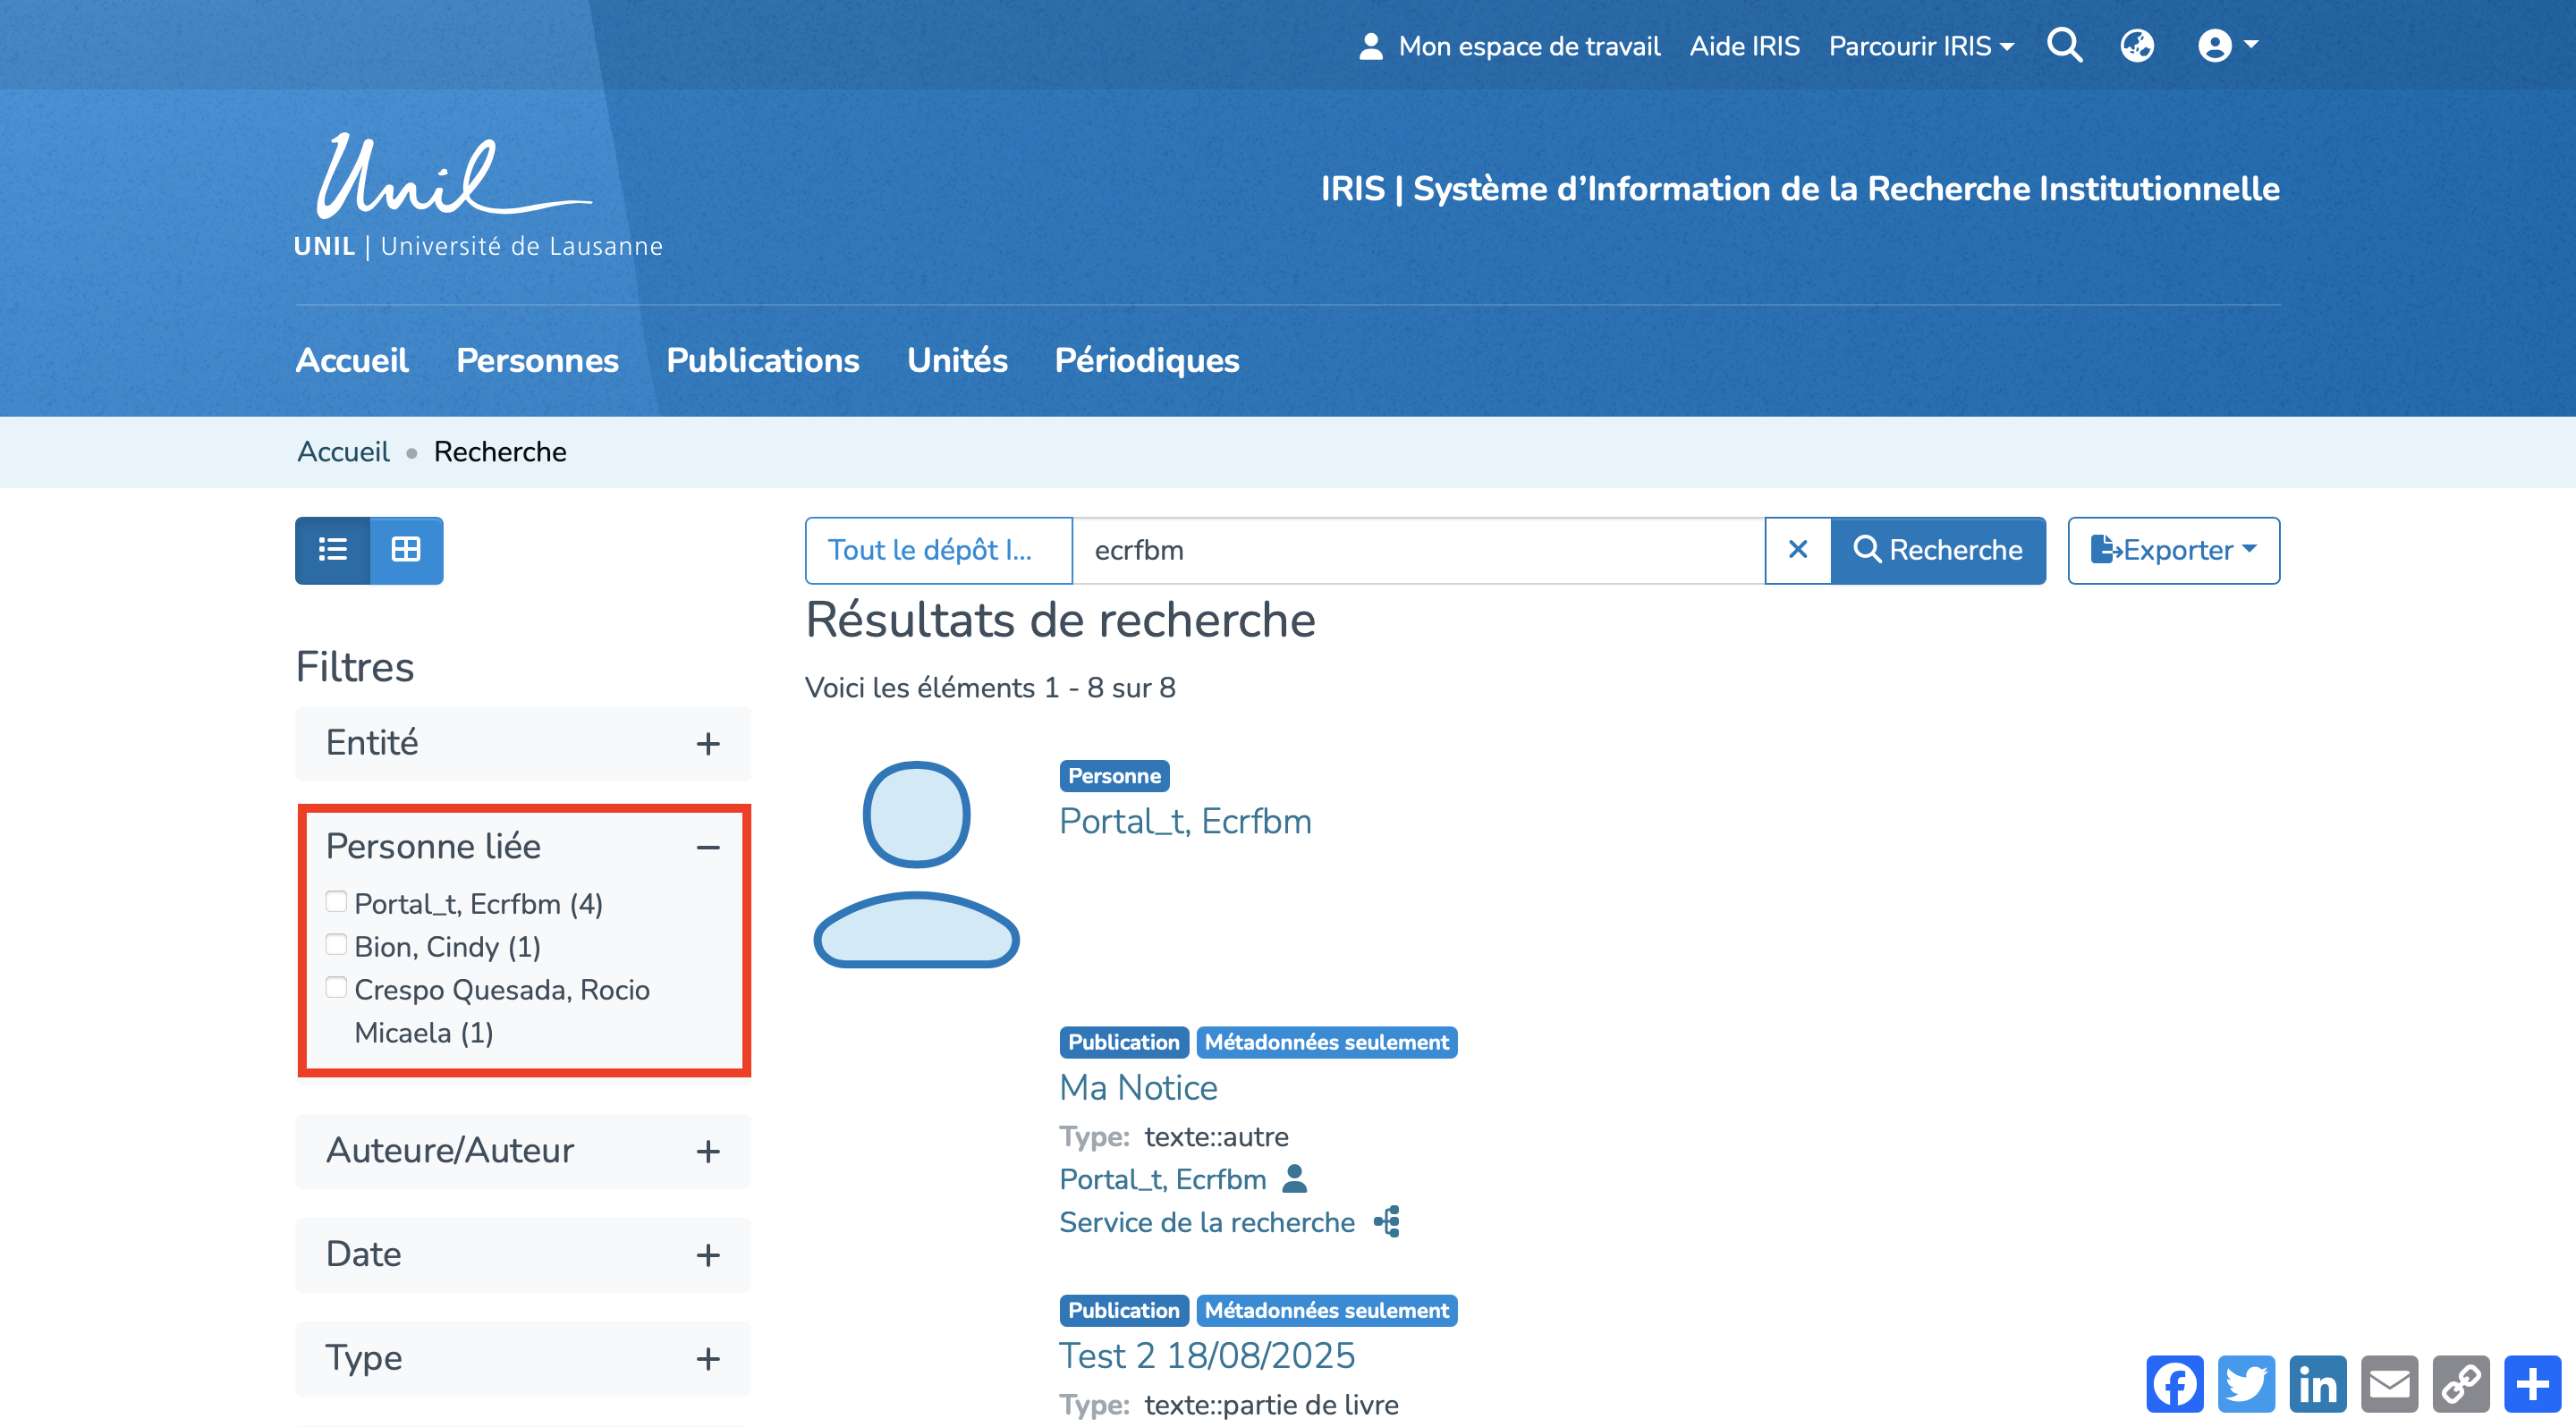Click the ecrfbm search input field
Image resolution: width=2576 pixels, height=1427 pixels.
coord(1417,550)
